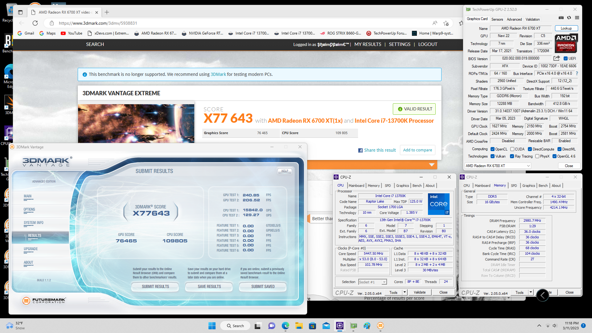Toggle Vulkan checkbox in GPU-Z
592x333 pixels.
click(x=492, y=156)
